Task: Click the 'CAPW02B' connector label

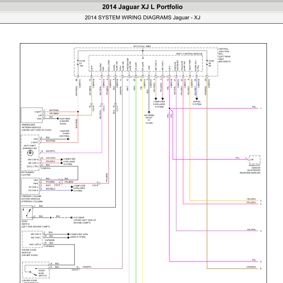Action: 50,240
